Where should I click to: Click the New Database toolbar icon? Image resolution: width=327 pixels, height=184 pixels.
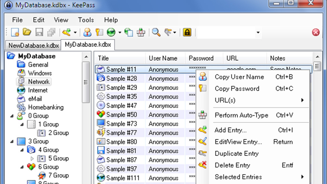(x=15, y=32)
